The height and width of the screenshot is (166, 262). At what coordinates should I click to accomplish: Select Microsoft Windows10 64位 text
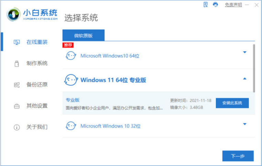point(110,56)
